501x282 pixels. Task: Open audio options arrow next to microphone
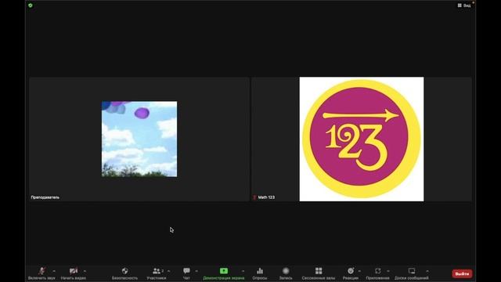point(54,271)
